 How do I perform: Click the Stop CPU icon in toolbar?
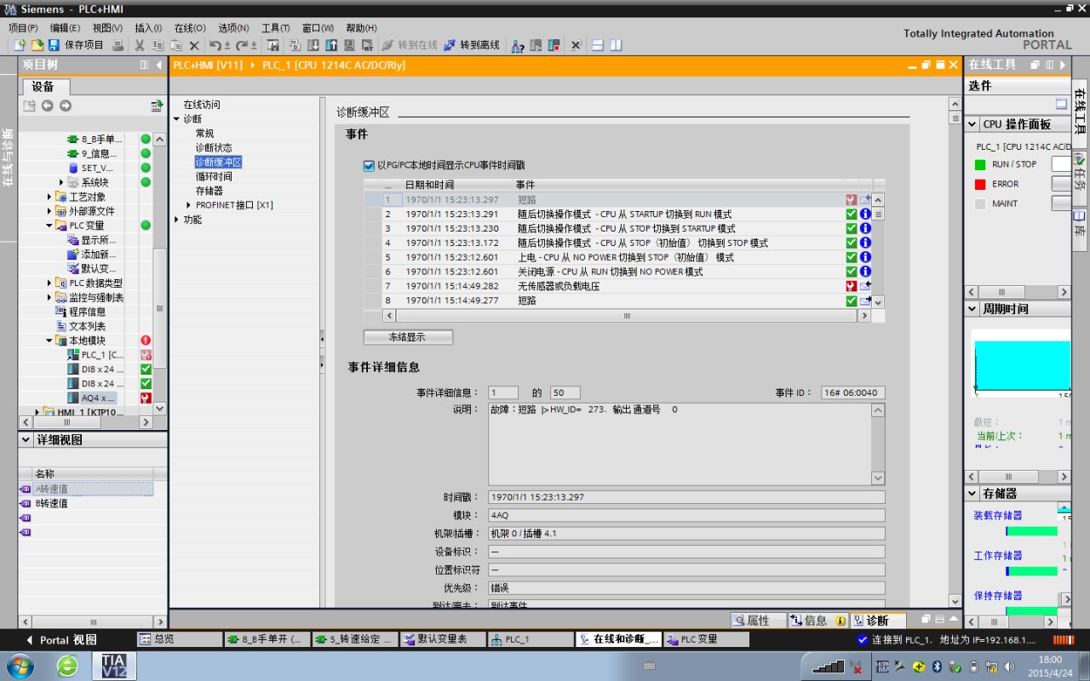(554, 45)
